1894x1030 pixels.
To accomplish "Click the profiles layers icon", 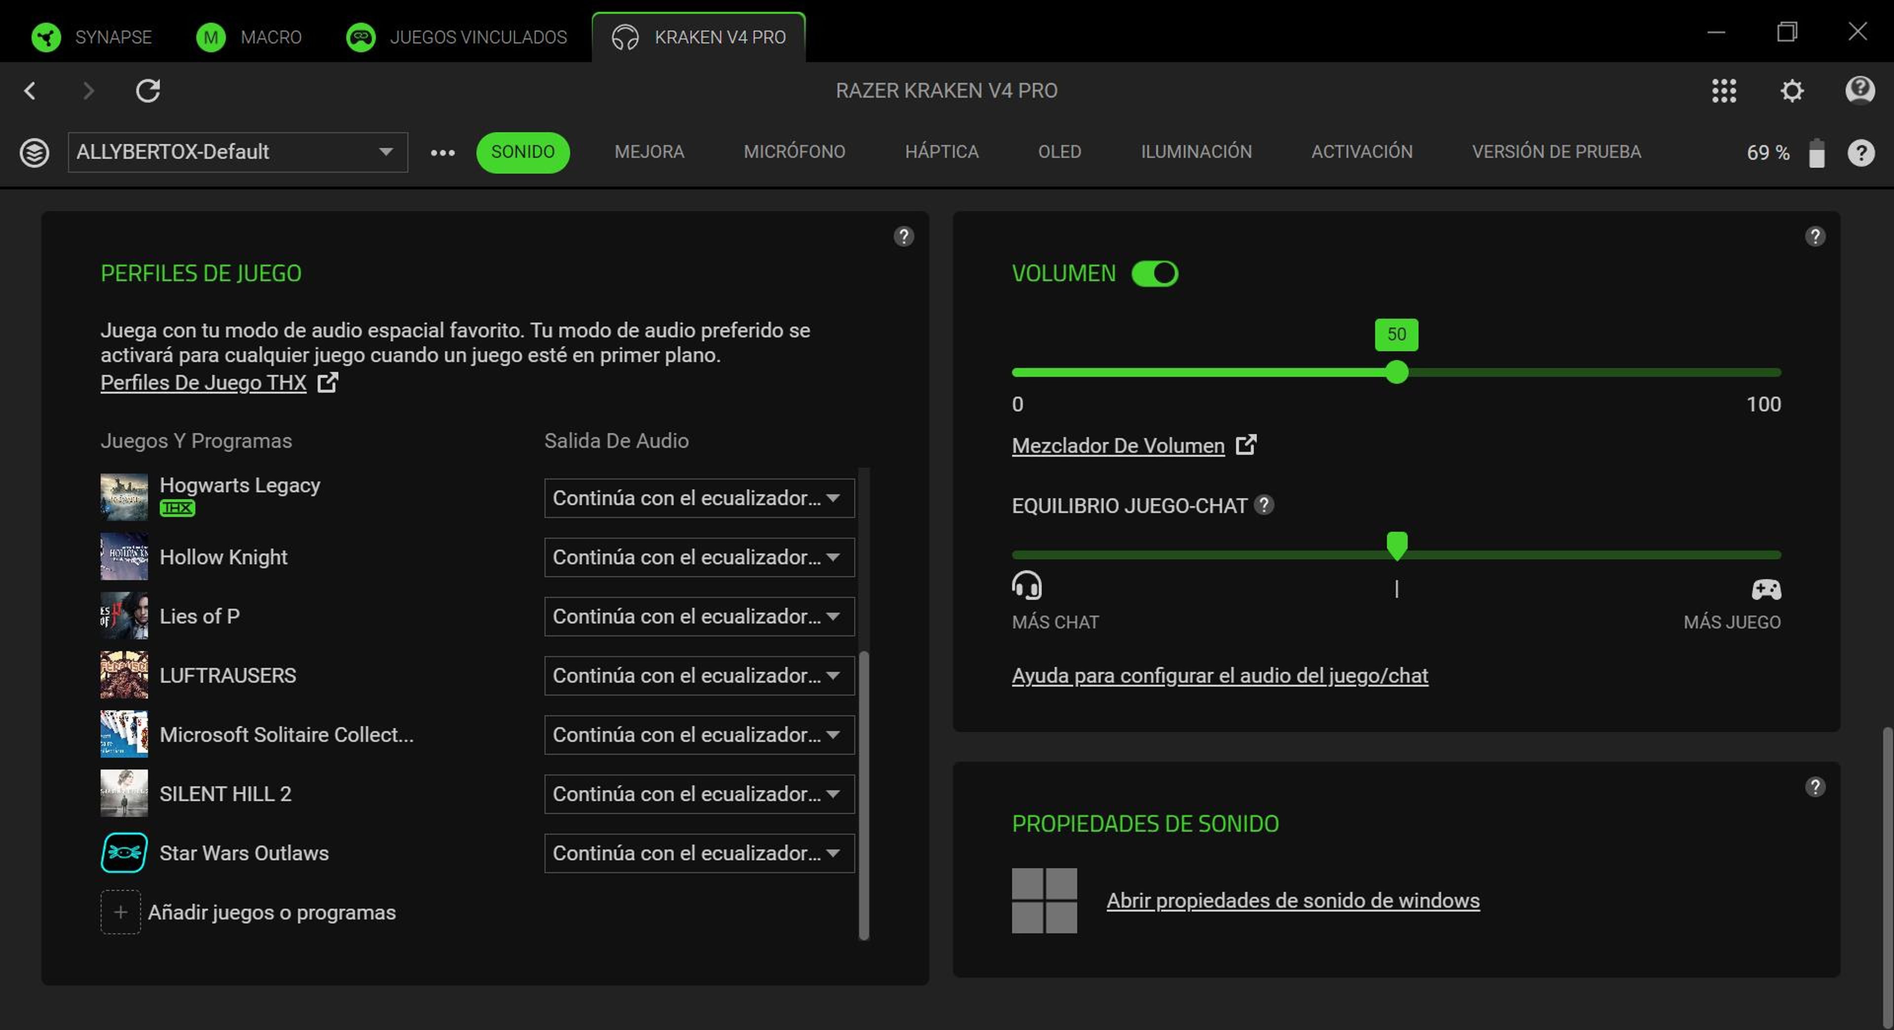I will 35,152.
